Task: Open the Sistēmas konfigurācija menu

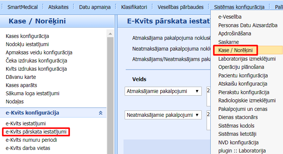Action: [x=239, y=7]
